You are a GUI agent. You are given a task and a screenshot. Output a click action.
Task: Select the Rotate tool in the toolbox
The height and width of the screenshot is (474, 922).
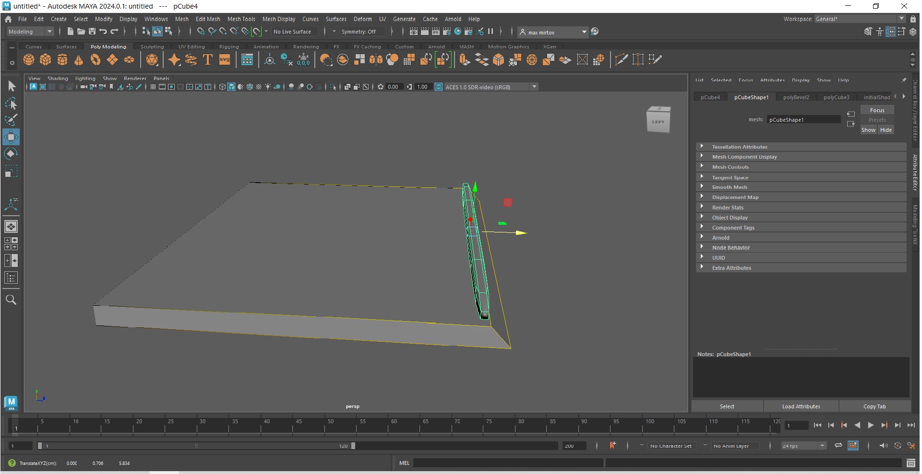(x=11, y=154)
